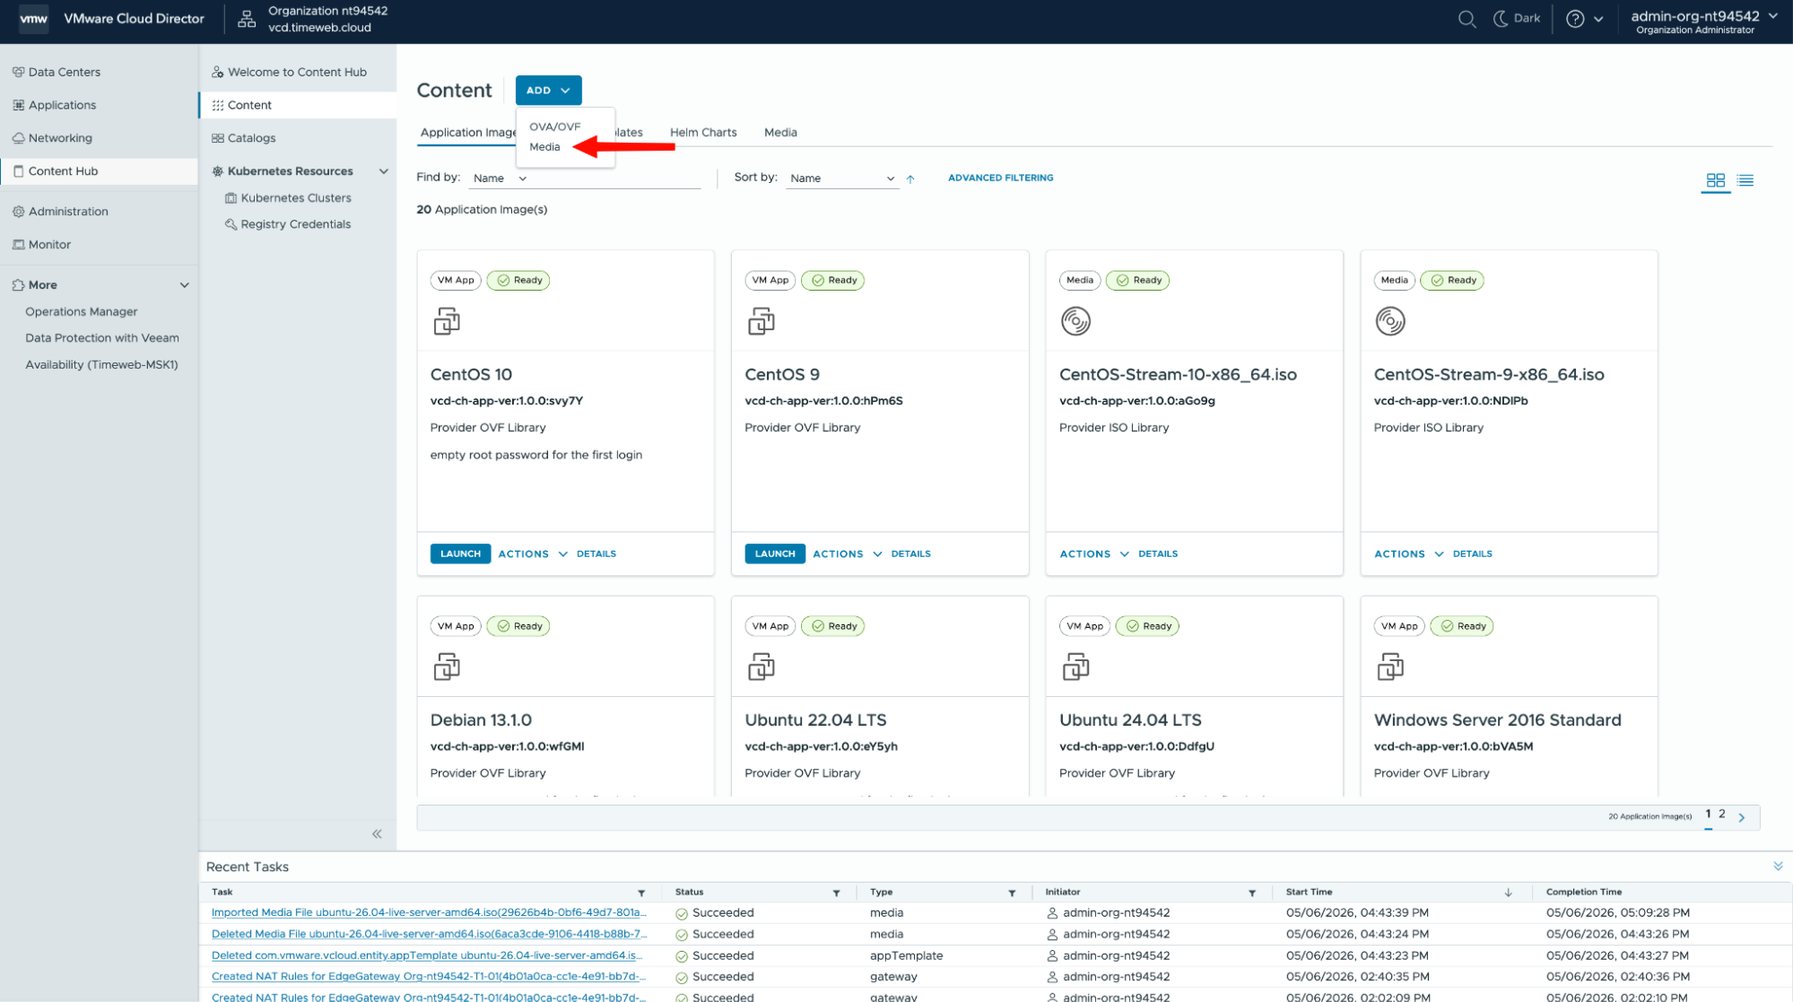Open Monitor in left navigation

[49, 245]
